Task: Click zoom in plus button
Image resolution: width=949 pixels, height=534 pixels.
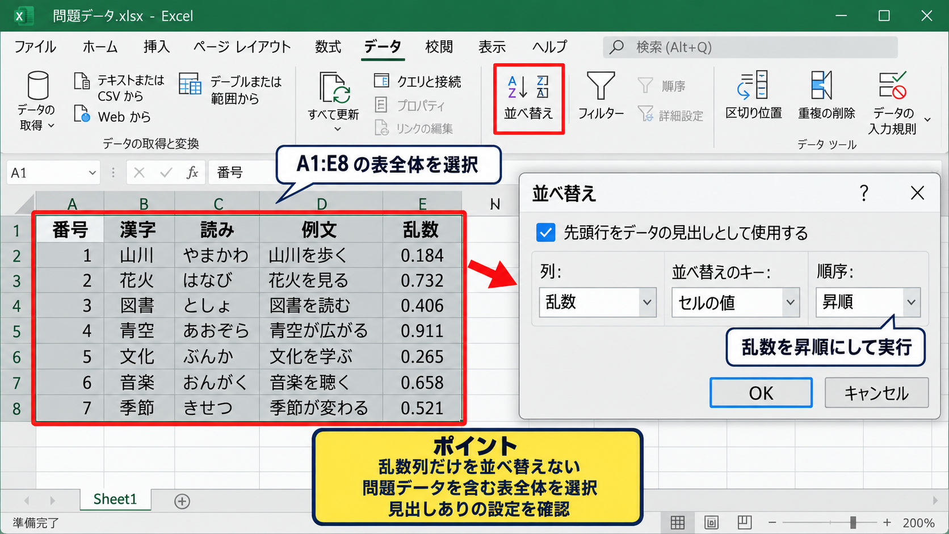Action: 887,522
